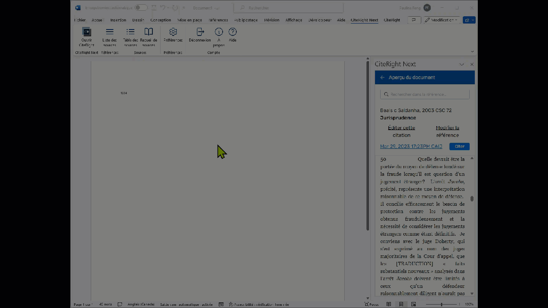
Task: Switch to the Accueil tab
Action: coord(97,20)
